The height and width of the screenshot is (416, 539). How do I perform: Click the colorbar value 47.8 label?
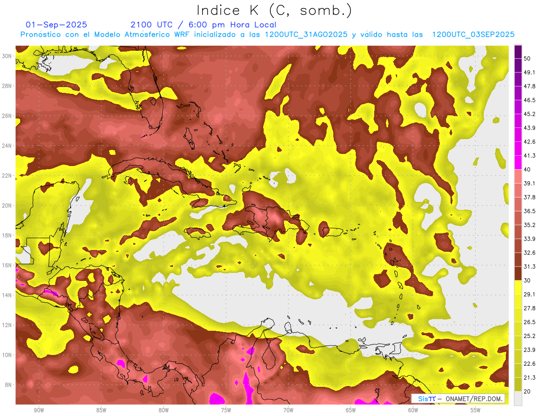point(530,86)
